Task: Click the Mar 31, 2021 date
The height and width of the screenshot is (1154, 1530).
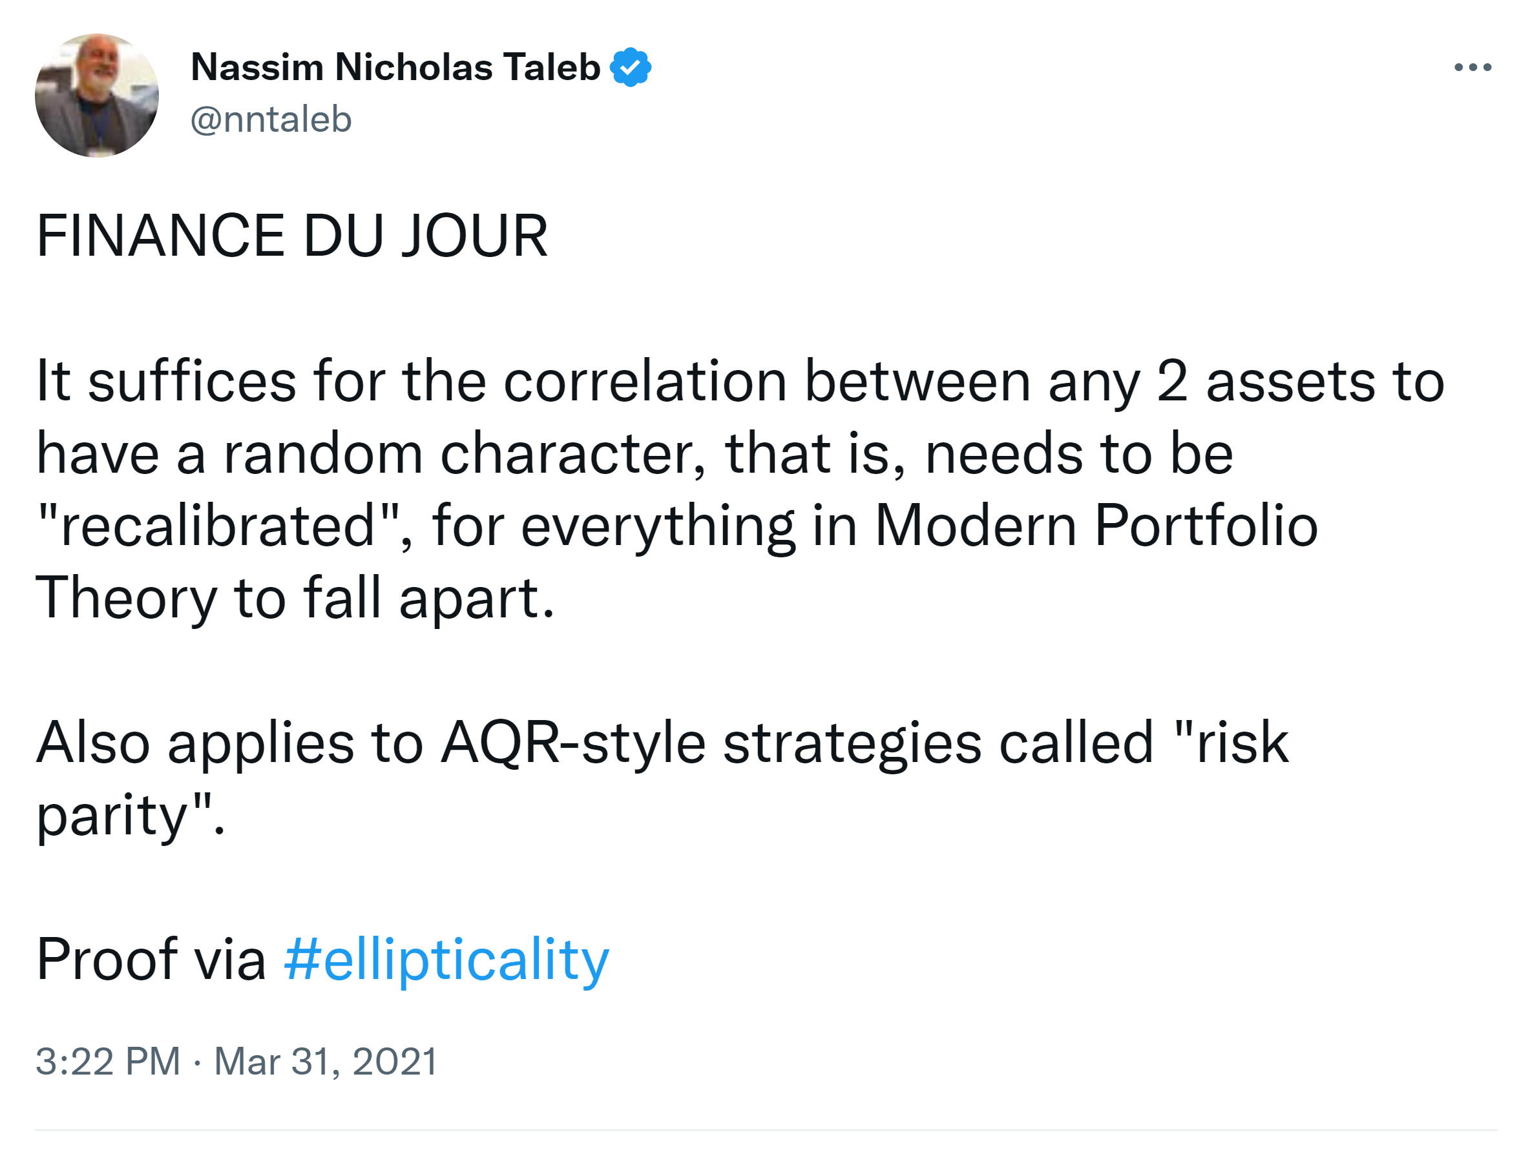Action: click(326, 1062)
